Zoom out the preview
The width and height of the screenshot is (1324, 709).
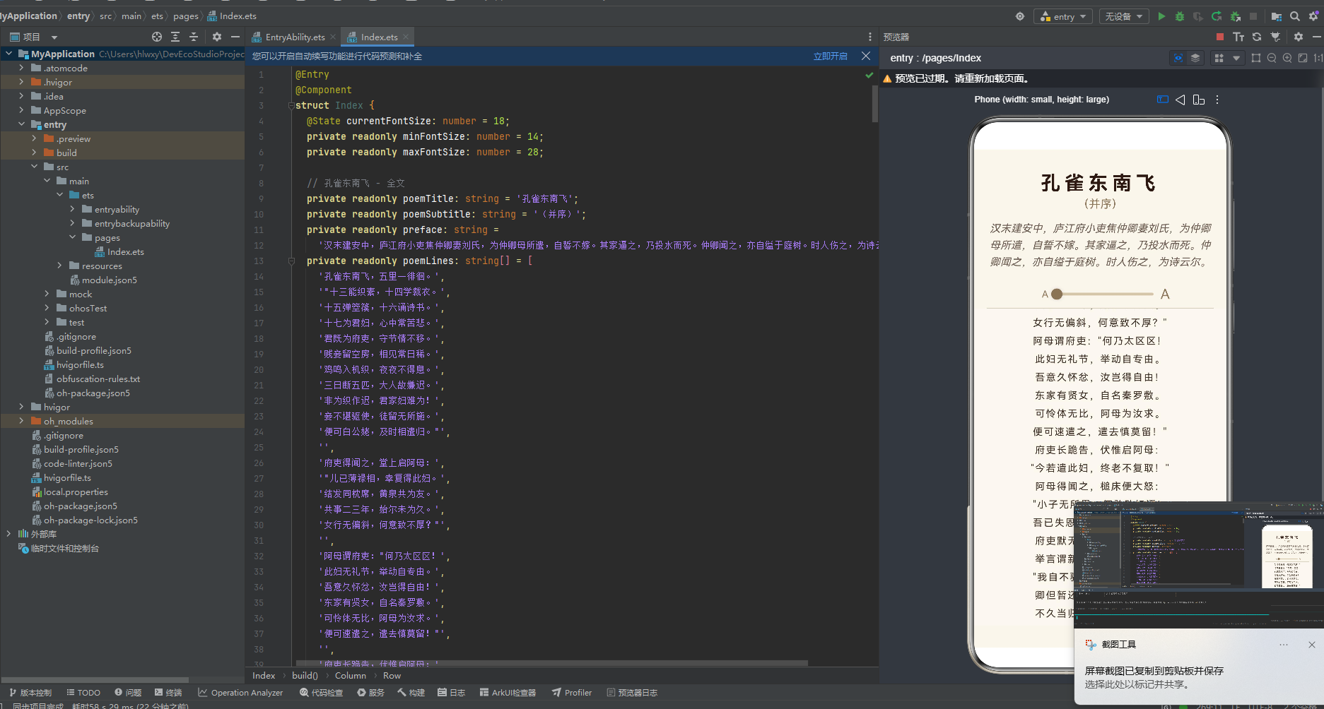point(1272,58)
